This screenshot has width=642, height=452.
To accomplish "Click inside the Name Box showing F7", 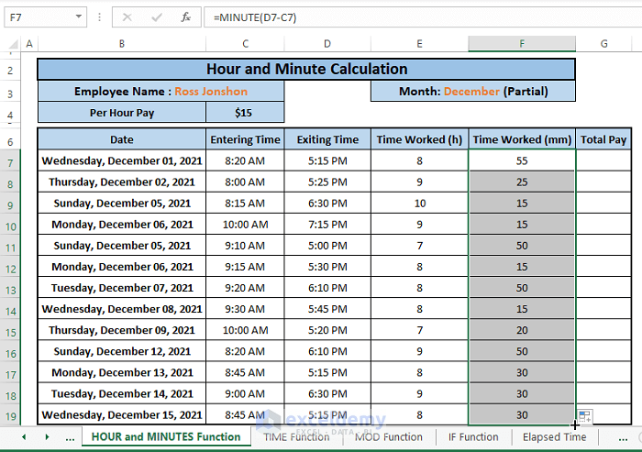I will (x=39, y=17).
